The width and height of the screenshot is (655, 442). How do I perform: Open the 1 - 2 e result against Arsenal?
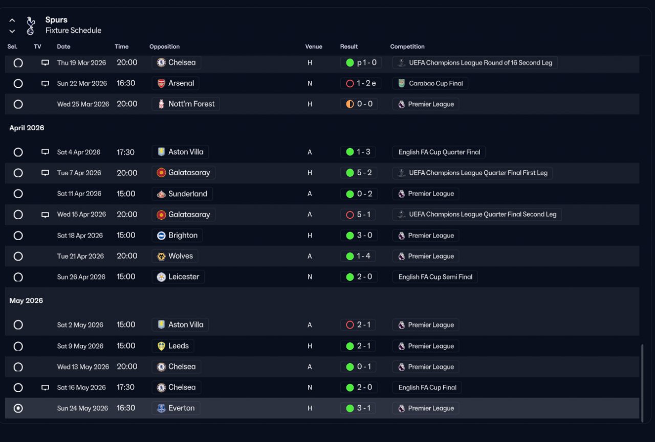(361, 83)
